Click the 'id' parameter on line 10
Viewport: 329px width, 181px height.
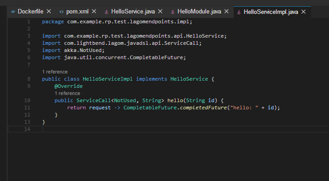pos(211,100)
